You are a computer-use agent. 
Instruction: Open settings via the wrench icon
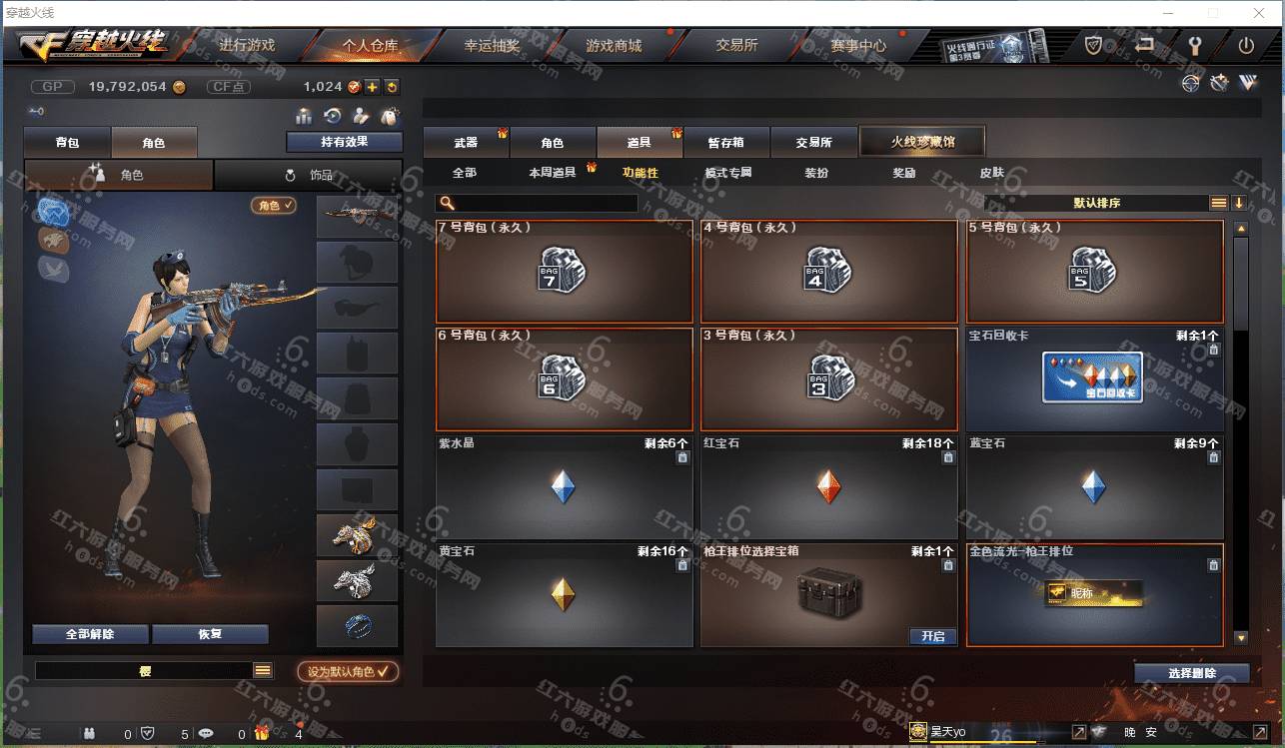pyautogui.click(x=1194, y=45)
